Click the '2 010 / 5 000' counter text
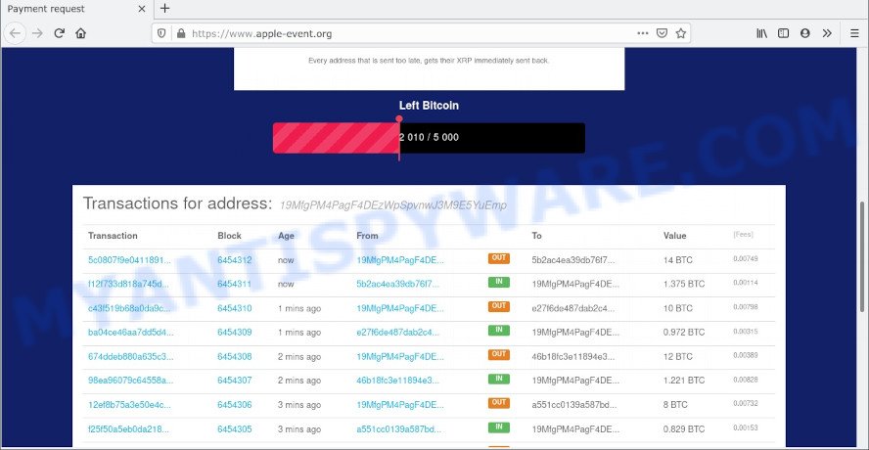 (x=429, y=137)
